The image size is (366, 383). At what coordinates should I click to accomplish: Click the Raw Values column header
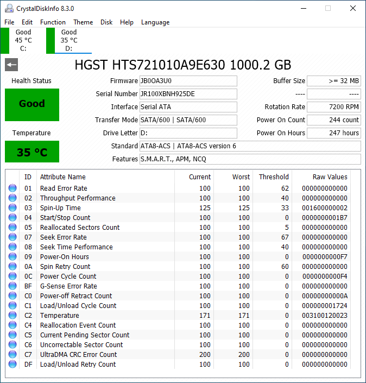click(330, 177)
